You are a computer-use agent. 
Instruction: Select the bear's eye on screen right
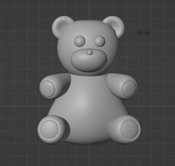click(100, 41)
